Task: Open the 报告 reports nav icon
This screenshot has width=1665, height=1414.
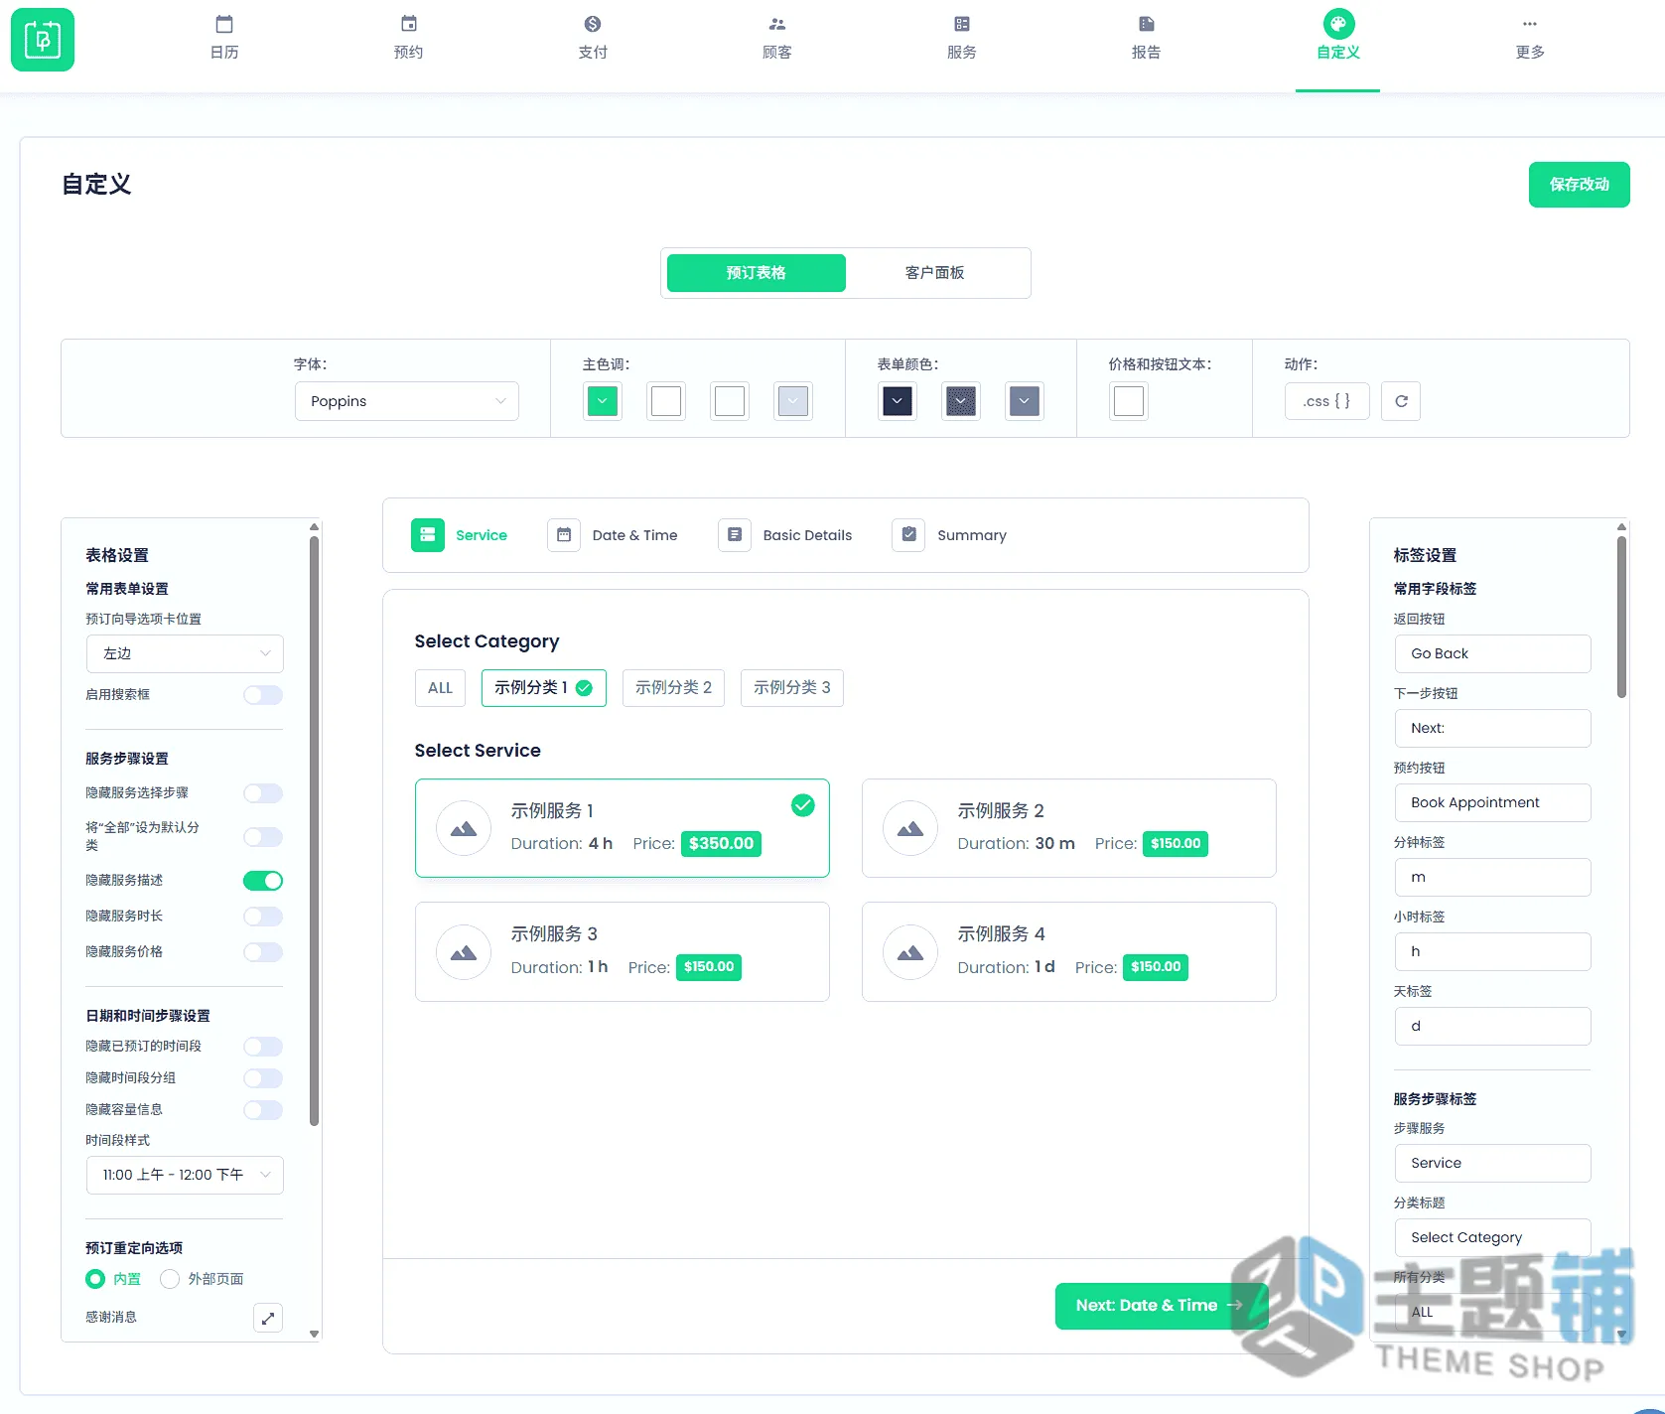Action: coord(1147,24)
